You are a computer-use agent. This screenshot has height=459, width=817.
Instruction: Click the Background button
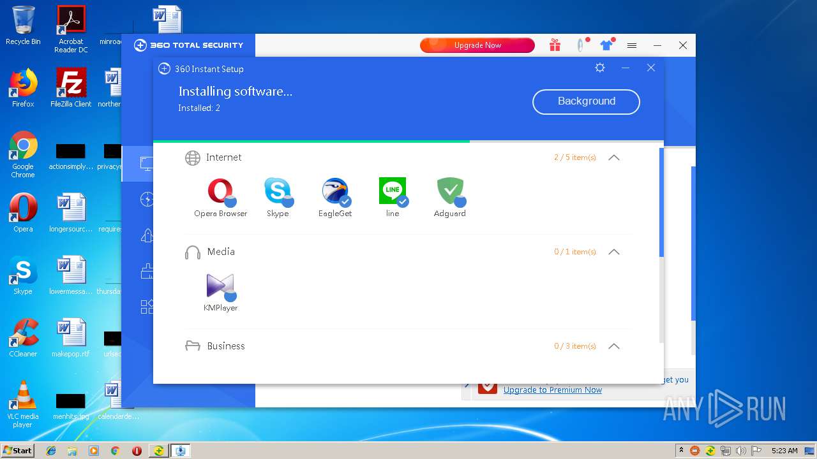pyautogui.click(x=586, y=101)
